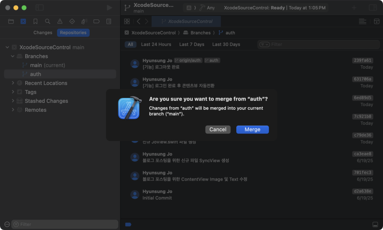Open the Report navigator icon
The width and height of the screenshot is (383, 230).
[109, 21]
